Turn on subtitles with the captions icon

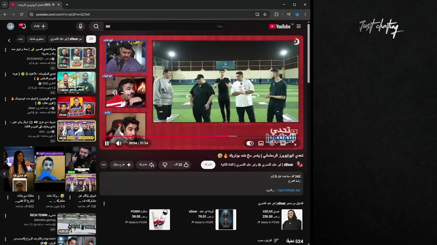point(261,143)
